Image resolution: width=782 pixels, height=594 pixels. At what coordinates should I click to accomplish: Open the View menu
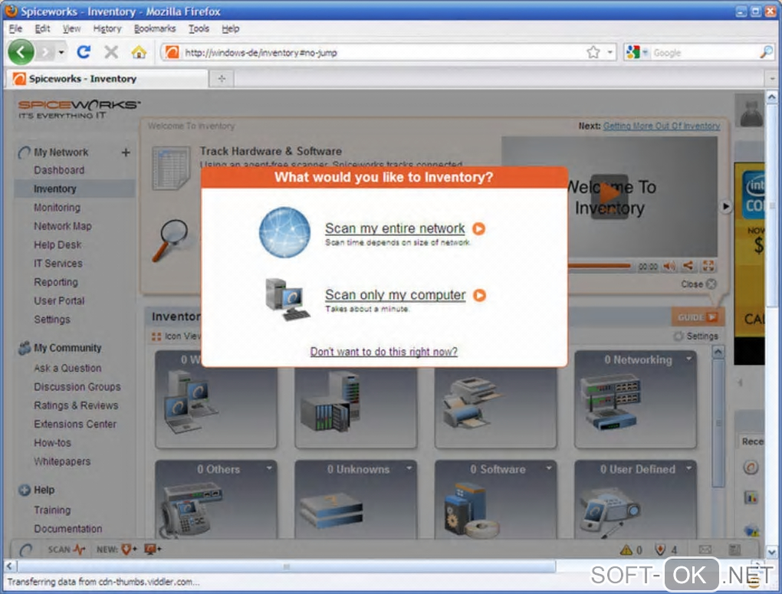pos(71,28)
